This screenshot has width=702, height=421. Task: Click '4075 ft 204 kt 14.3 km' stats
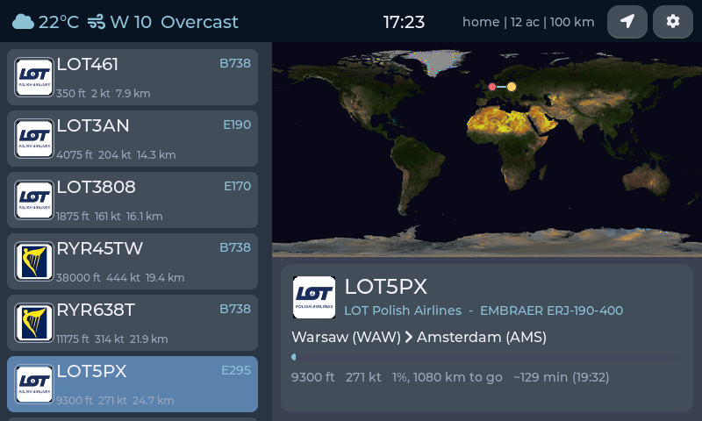[116, 154]
